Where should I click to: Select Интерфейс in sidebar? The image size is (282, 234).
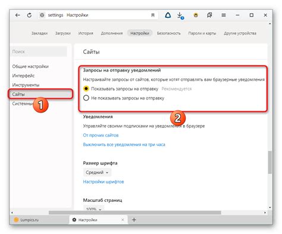23,76
